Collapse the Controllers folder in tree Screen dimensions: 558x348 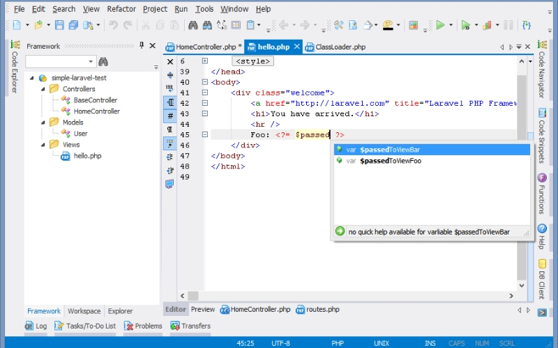(x=43, y=89)
